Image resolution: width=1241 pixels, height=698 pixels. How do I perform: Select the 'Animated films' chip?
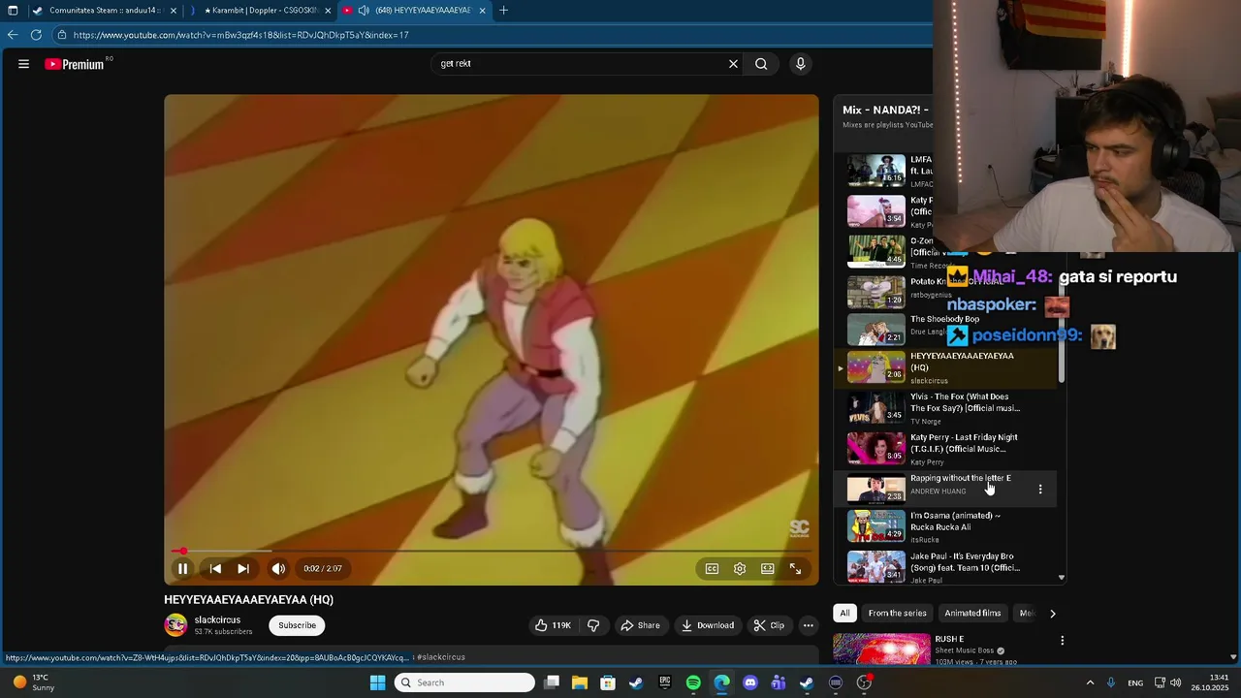click(x=972, y=614)
